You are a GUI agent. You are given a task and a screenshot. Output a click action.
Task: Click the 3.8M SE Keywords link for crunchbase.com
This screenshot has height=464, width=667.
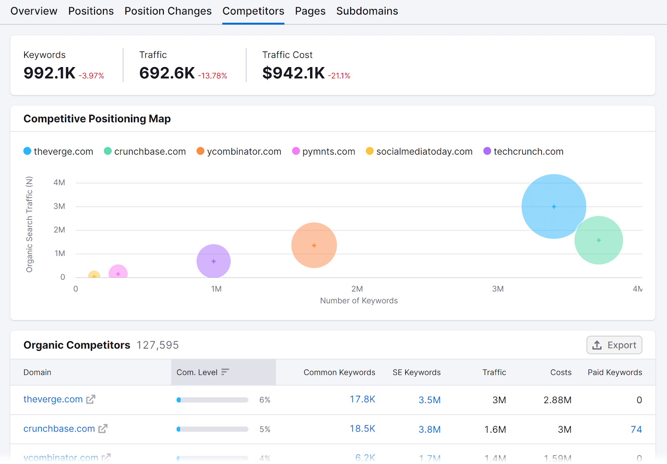(x=429, y=429)
